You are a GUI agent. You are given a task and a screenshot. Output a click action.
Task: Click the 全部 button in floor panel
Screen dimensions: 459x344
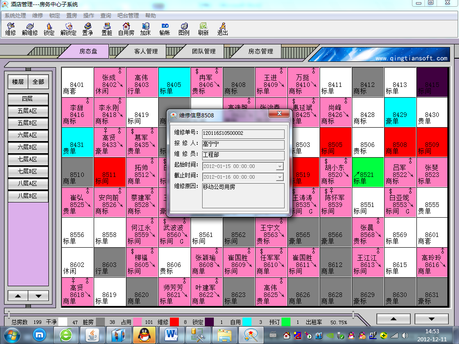38,82
